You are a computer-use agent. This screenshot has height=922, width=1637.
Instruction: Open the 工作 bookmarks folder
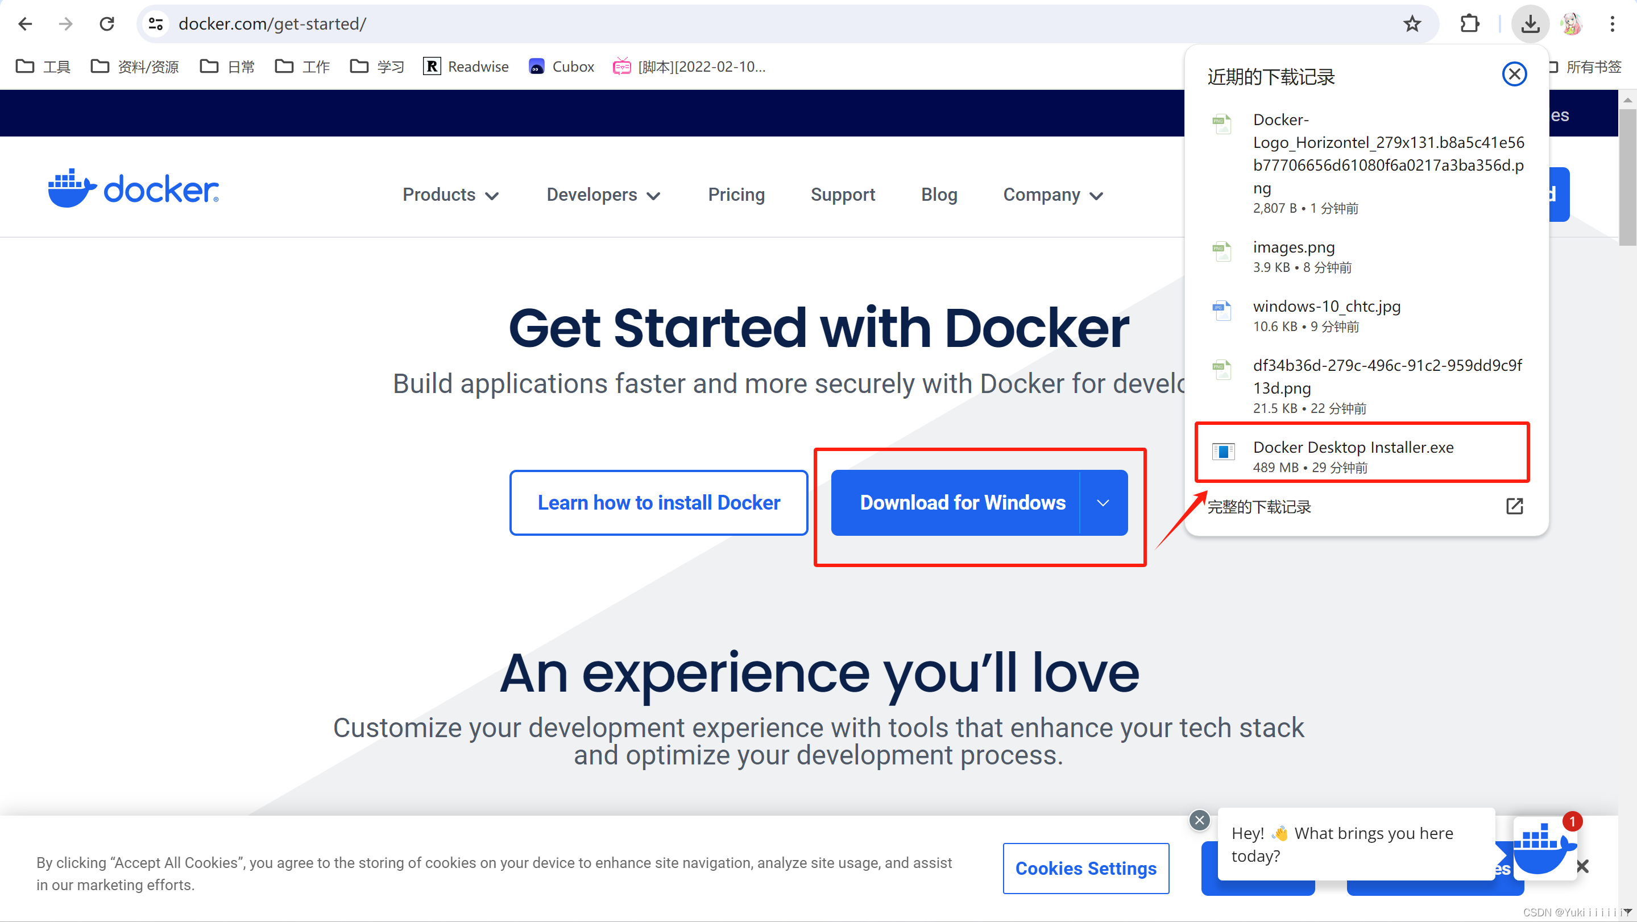click(302, 67)
